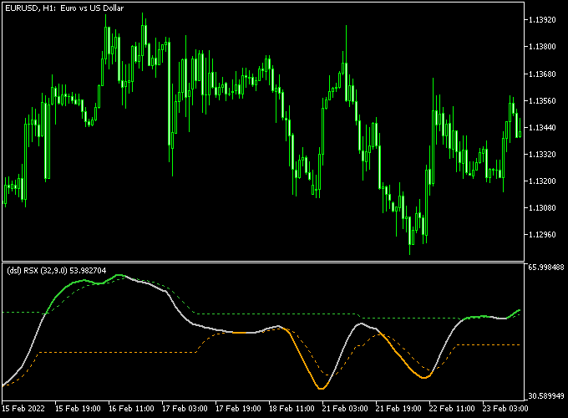The width and height of the screenshot is (568, 418).
Task: Click price label 1.13920
Action: point(542,19)
